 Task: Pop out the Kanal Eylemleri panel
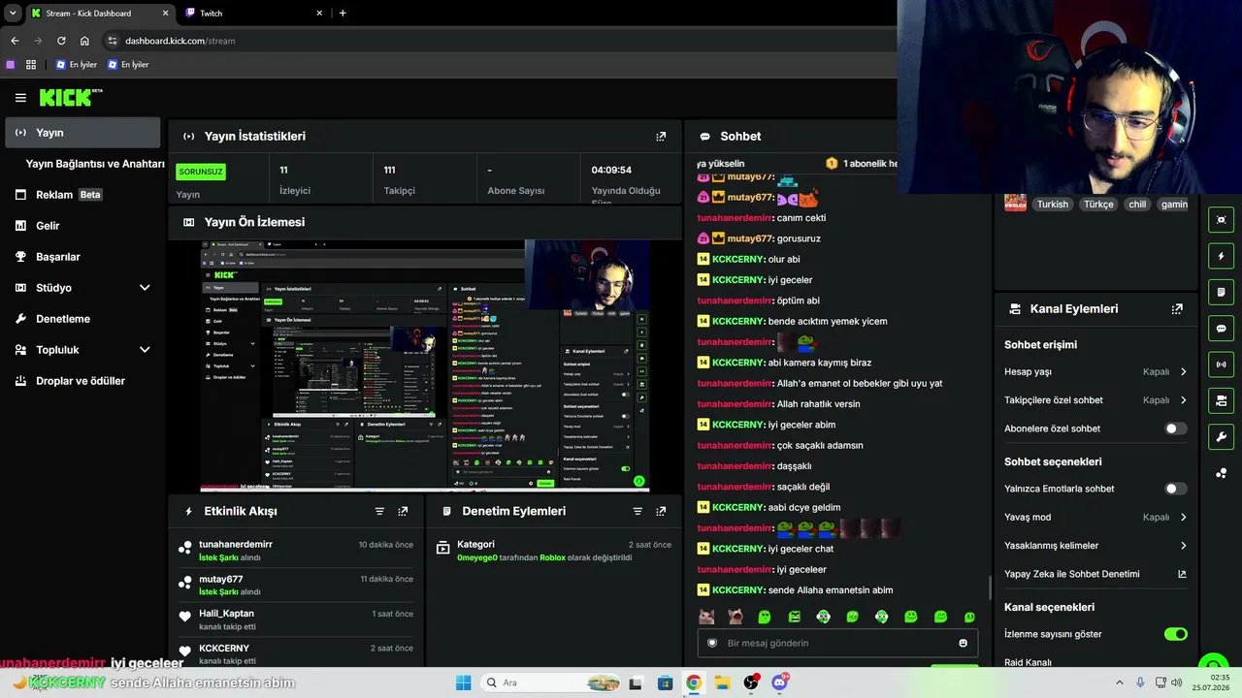click(1177, 309)
